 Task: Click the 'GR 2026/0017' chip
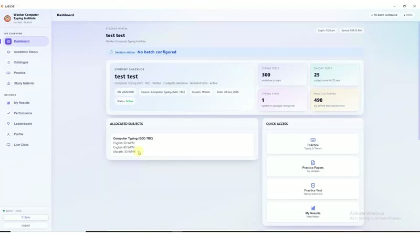coord(125,92)
